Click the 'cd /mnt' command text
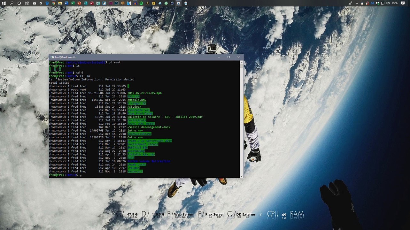Viewport: 410px width, 230px height. click(x=114, y=62)
